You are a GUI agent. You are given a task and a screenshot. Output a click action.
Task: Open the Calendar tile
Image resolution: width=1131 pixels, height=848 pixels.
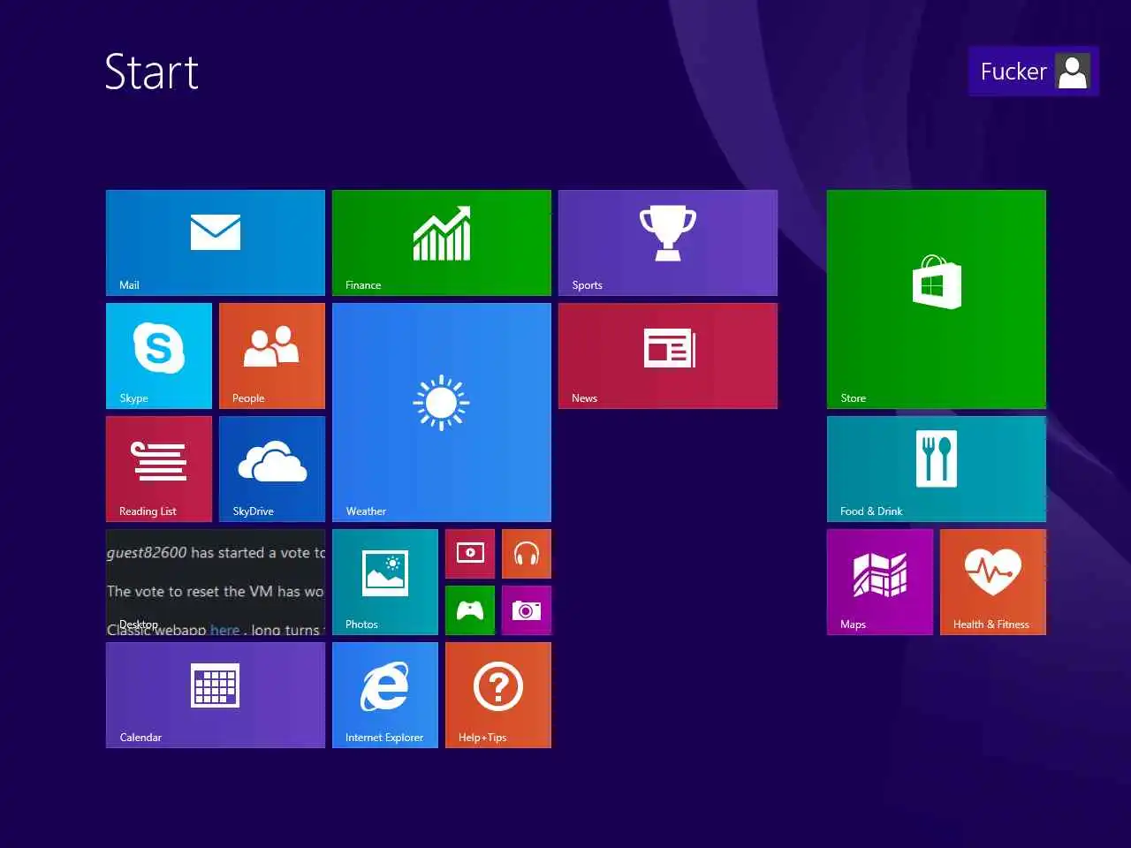click(x=216, y=695)
